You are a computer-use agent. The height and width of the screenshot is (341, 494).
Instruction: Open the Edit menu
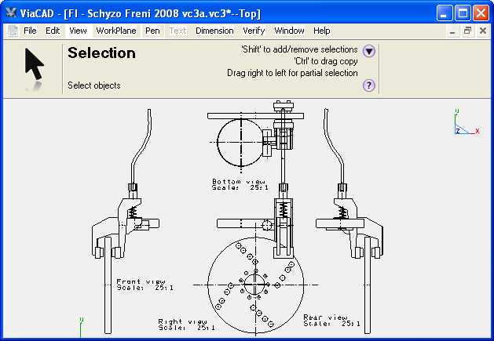coord(53,31)
